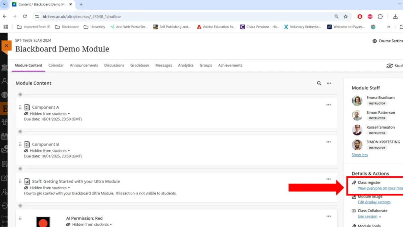Open the Activity Stream globe icon
This screenshot has height=227, width=403.
[4, 95]
